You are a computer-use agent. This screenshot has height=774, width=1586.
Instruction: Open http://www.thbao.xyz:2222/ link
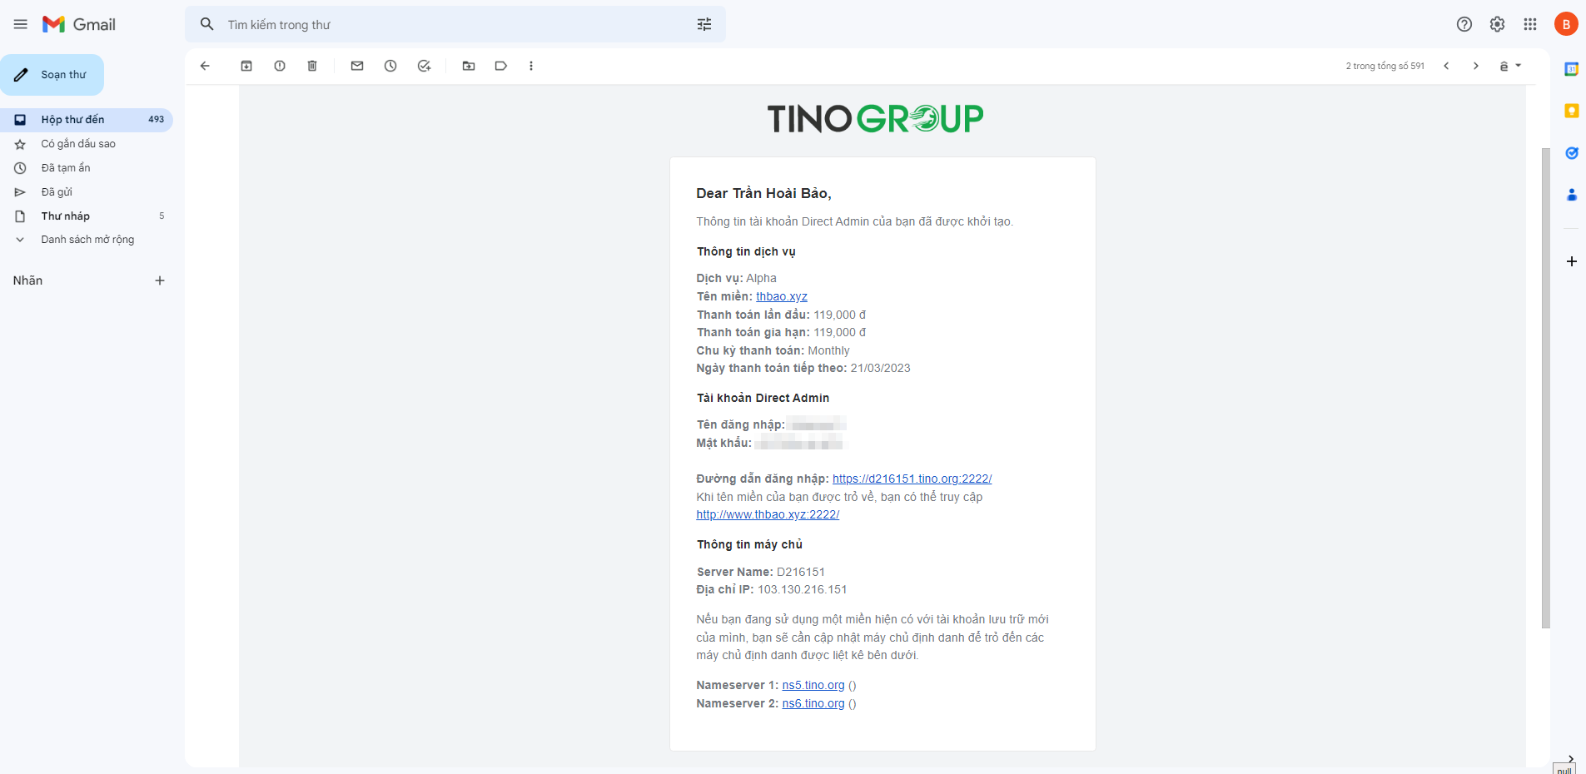pyautogui.click(x=768, y=514)
